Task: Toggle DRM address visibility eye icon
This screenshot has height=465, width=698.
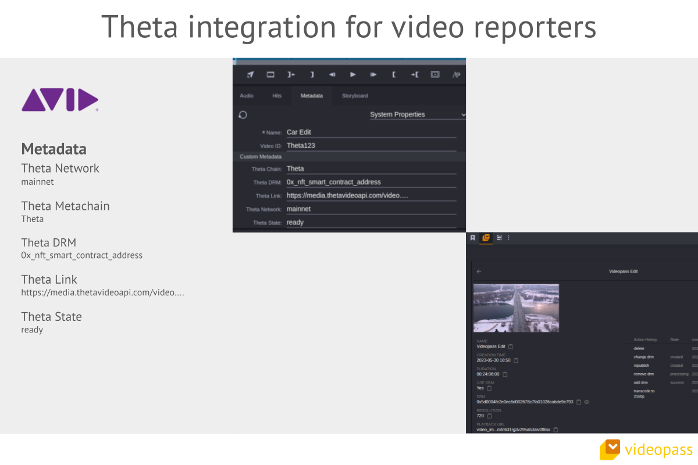Action: point(587,402)
